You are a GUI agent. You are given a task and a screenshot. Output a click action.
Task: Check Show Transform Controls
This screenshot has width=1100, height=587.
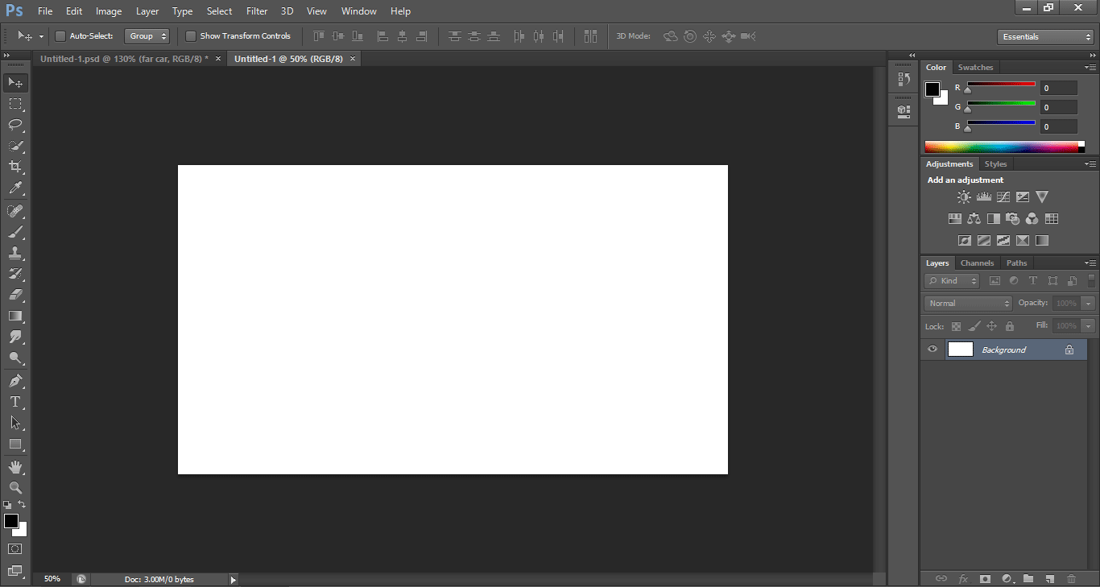191,36
